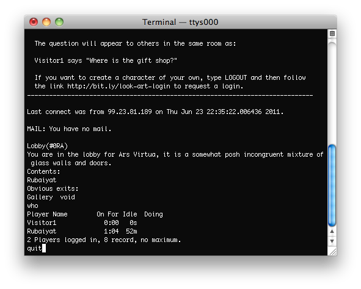Click the window resize grip corner

[x=332, y=252]
